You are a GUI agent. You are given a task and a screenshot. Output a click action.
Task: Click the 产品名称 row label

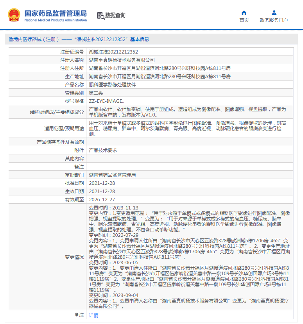tap(74, 85)
